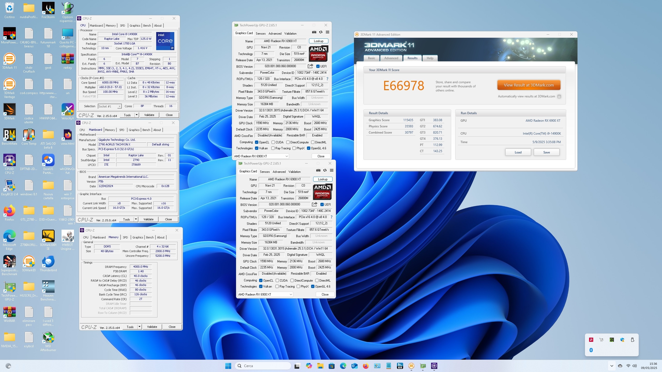
Task: Open the Cestino recycle bin desktop icon
Action: 9,10
